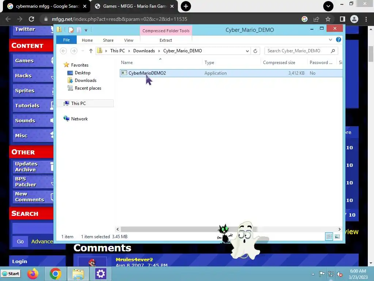Open File Explorer from the taskbar
This screenshot has height=281, width=374.
[78, 274]
